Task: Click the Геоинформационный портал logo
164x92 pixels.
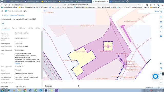Action: pos(16,11)
